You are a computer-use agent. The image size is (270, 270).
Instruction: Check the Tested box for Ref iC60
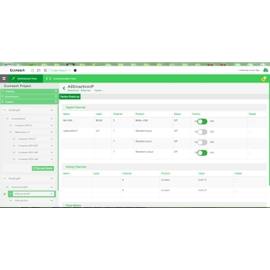pyautogui.click(x=250, y=121)
